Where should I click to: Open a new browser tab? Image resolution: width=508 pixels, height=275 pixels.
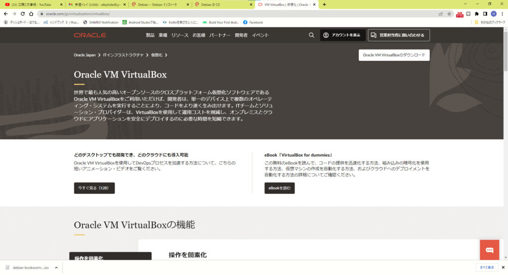[x=324, y=4]
